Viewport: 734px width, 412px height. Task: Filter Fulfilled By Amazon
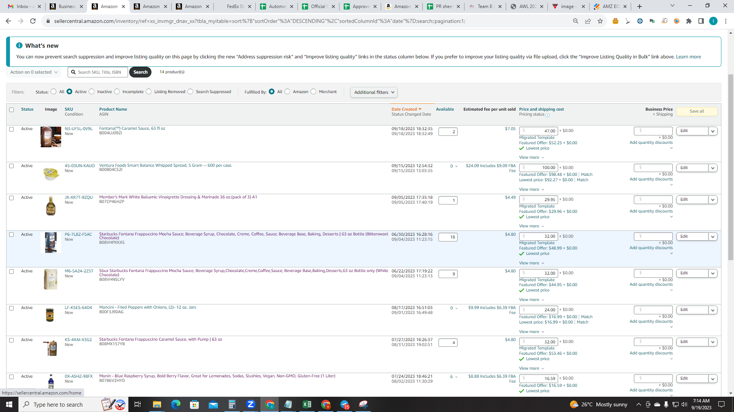tap(287, 92)
